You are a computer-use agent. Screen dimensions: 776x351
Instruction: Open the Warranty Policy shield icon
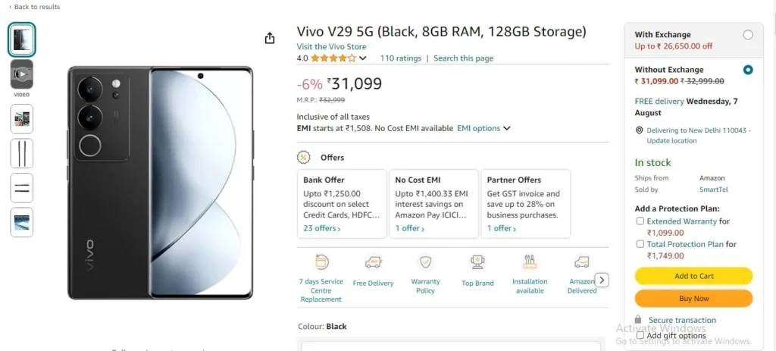(426, 262)
